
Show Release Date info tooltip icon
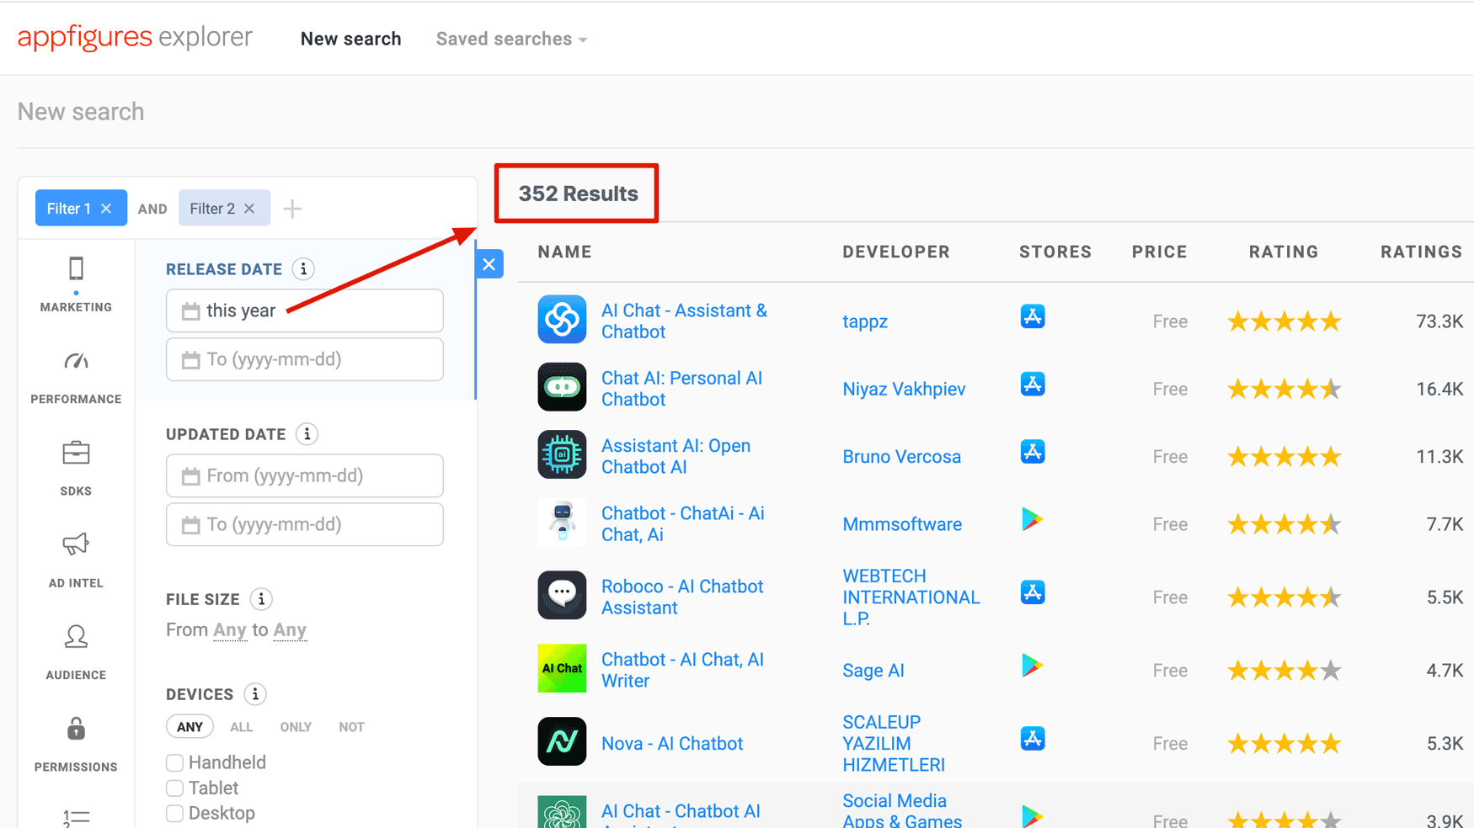pyautogui.click(x=303, y=269)
